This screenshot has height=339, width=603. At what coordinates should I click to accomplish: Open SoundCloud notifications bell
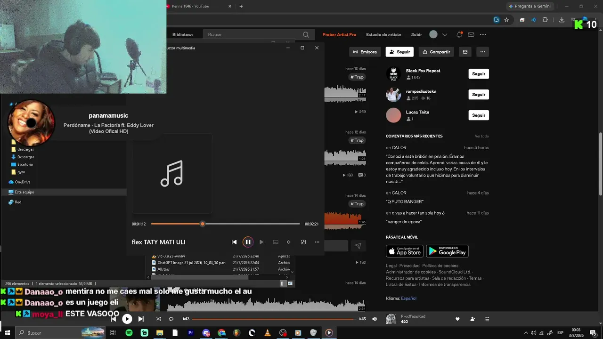pyautogui.click(x=459, y=34)
